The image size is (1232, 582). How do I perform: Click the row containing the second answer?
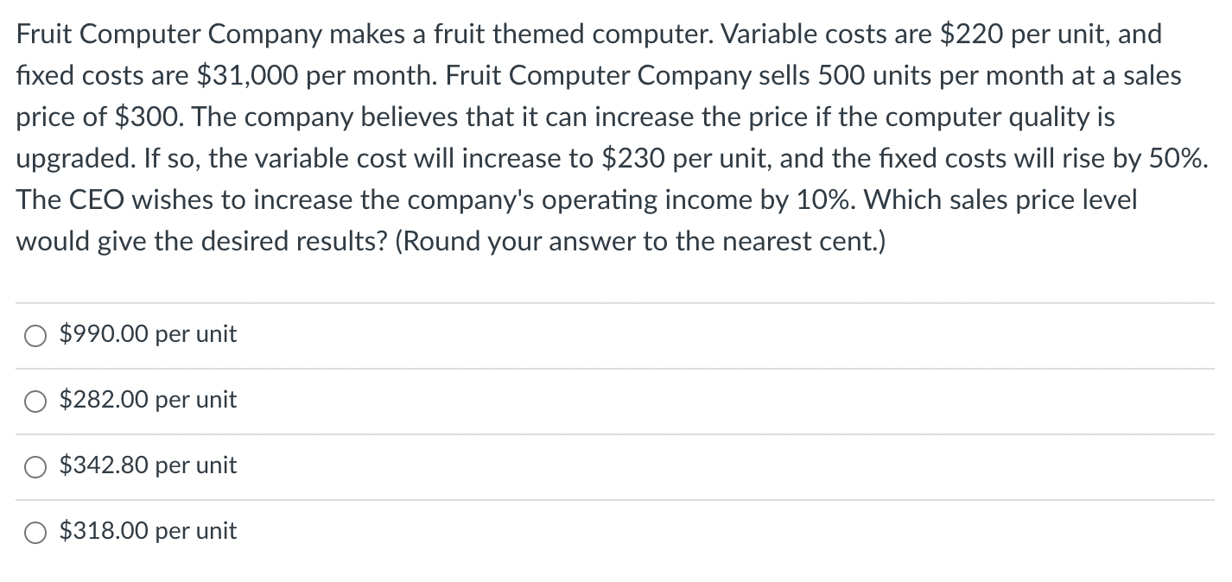coord(605,401)
